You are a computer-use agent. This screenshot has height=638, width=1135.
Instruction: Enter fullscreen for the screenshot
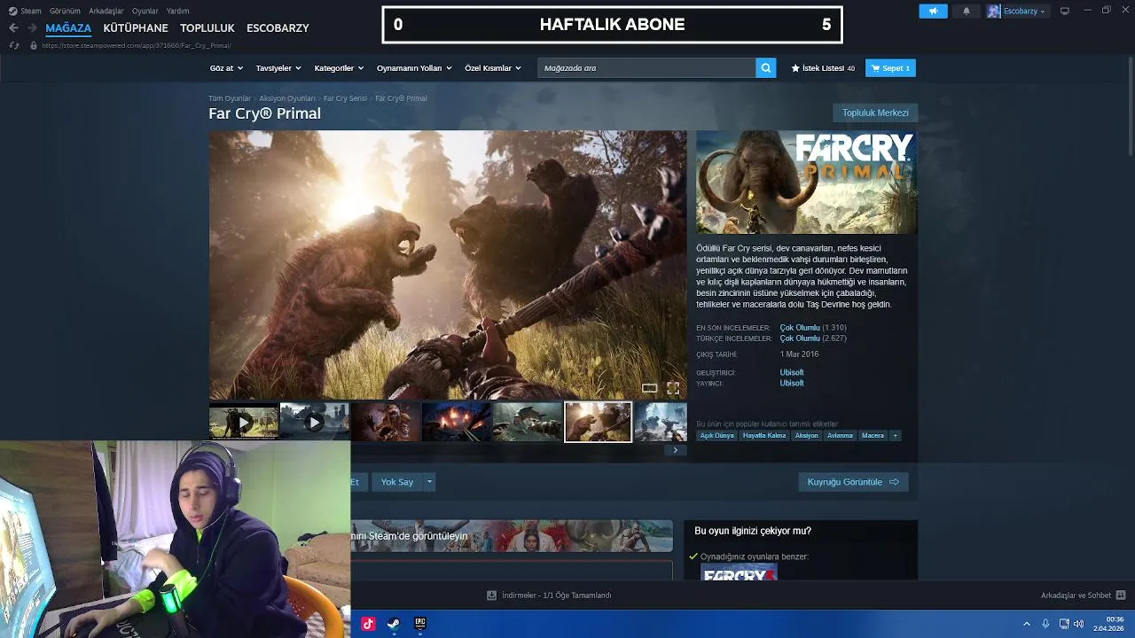(673, 388)
